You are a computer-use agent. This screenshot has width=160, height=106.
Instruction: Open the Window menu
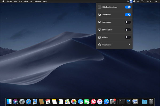38,1
